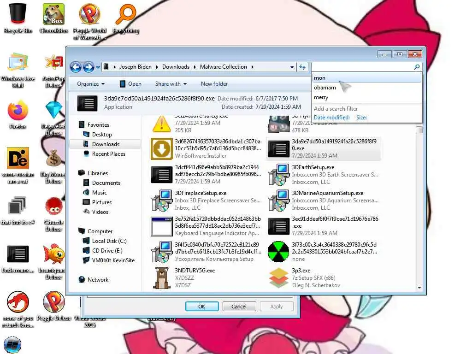Open the Documents library
The image size is (472, 354).
106,183
